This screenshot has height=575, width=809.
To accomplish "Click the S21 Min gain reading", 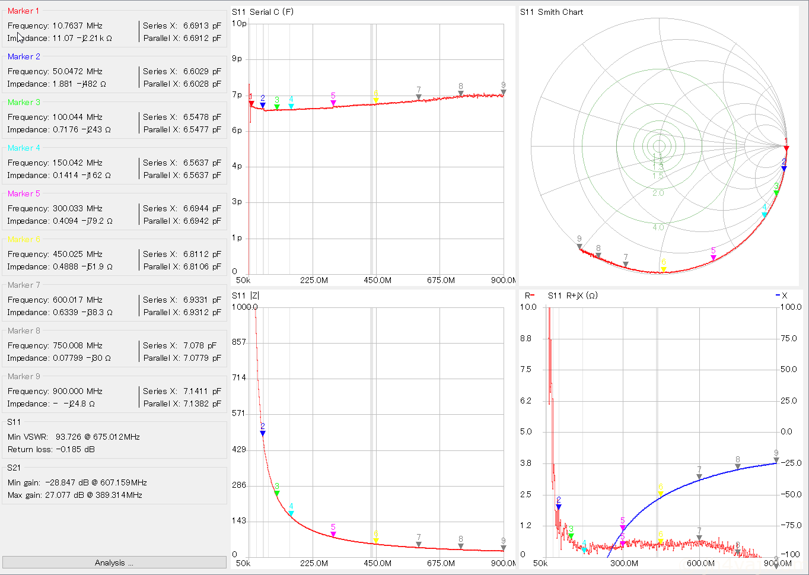I will (x=77, y=482).
